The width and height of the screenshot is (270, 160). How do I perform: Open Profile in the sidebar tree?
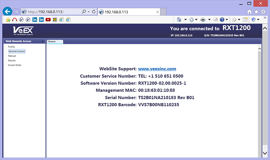tap(12, 47)
